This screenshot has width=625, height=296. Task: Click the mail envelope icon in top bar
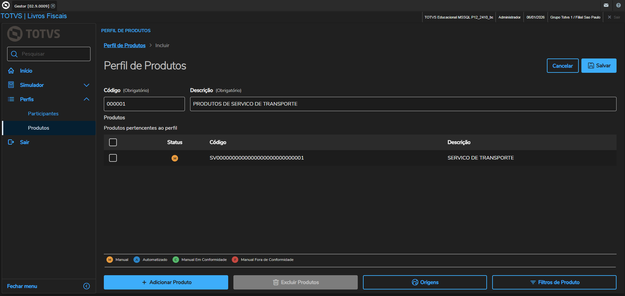coord(606,5)
